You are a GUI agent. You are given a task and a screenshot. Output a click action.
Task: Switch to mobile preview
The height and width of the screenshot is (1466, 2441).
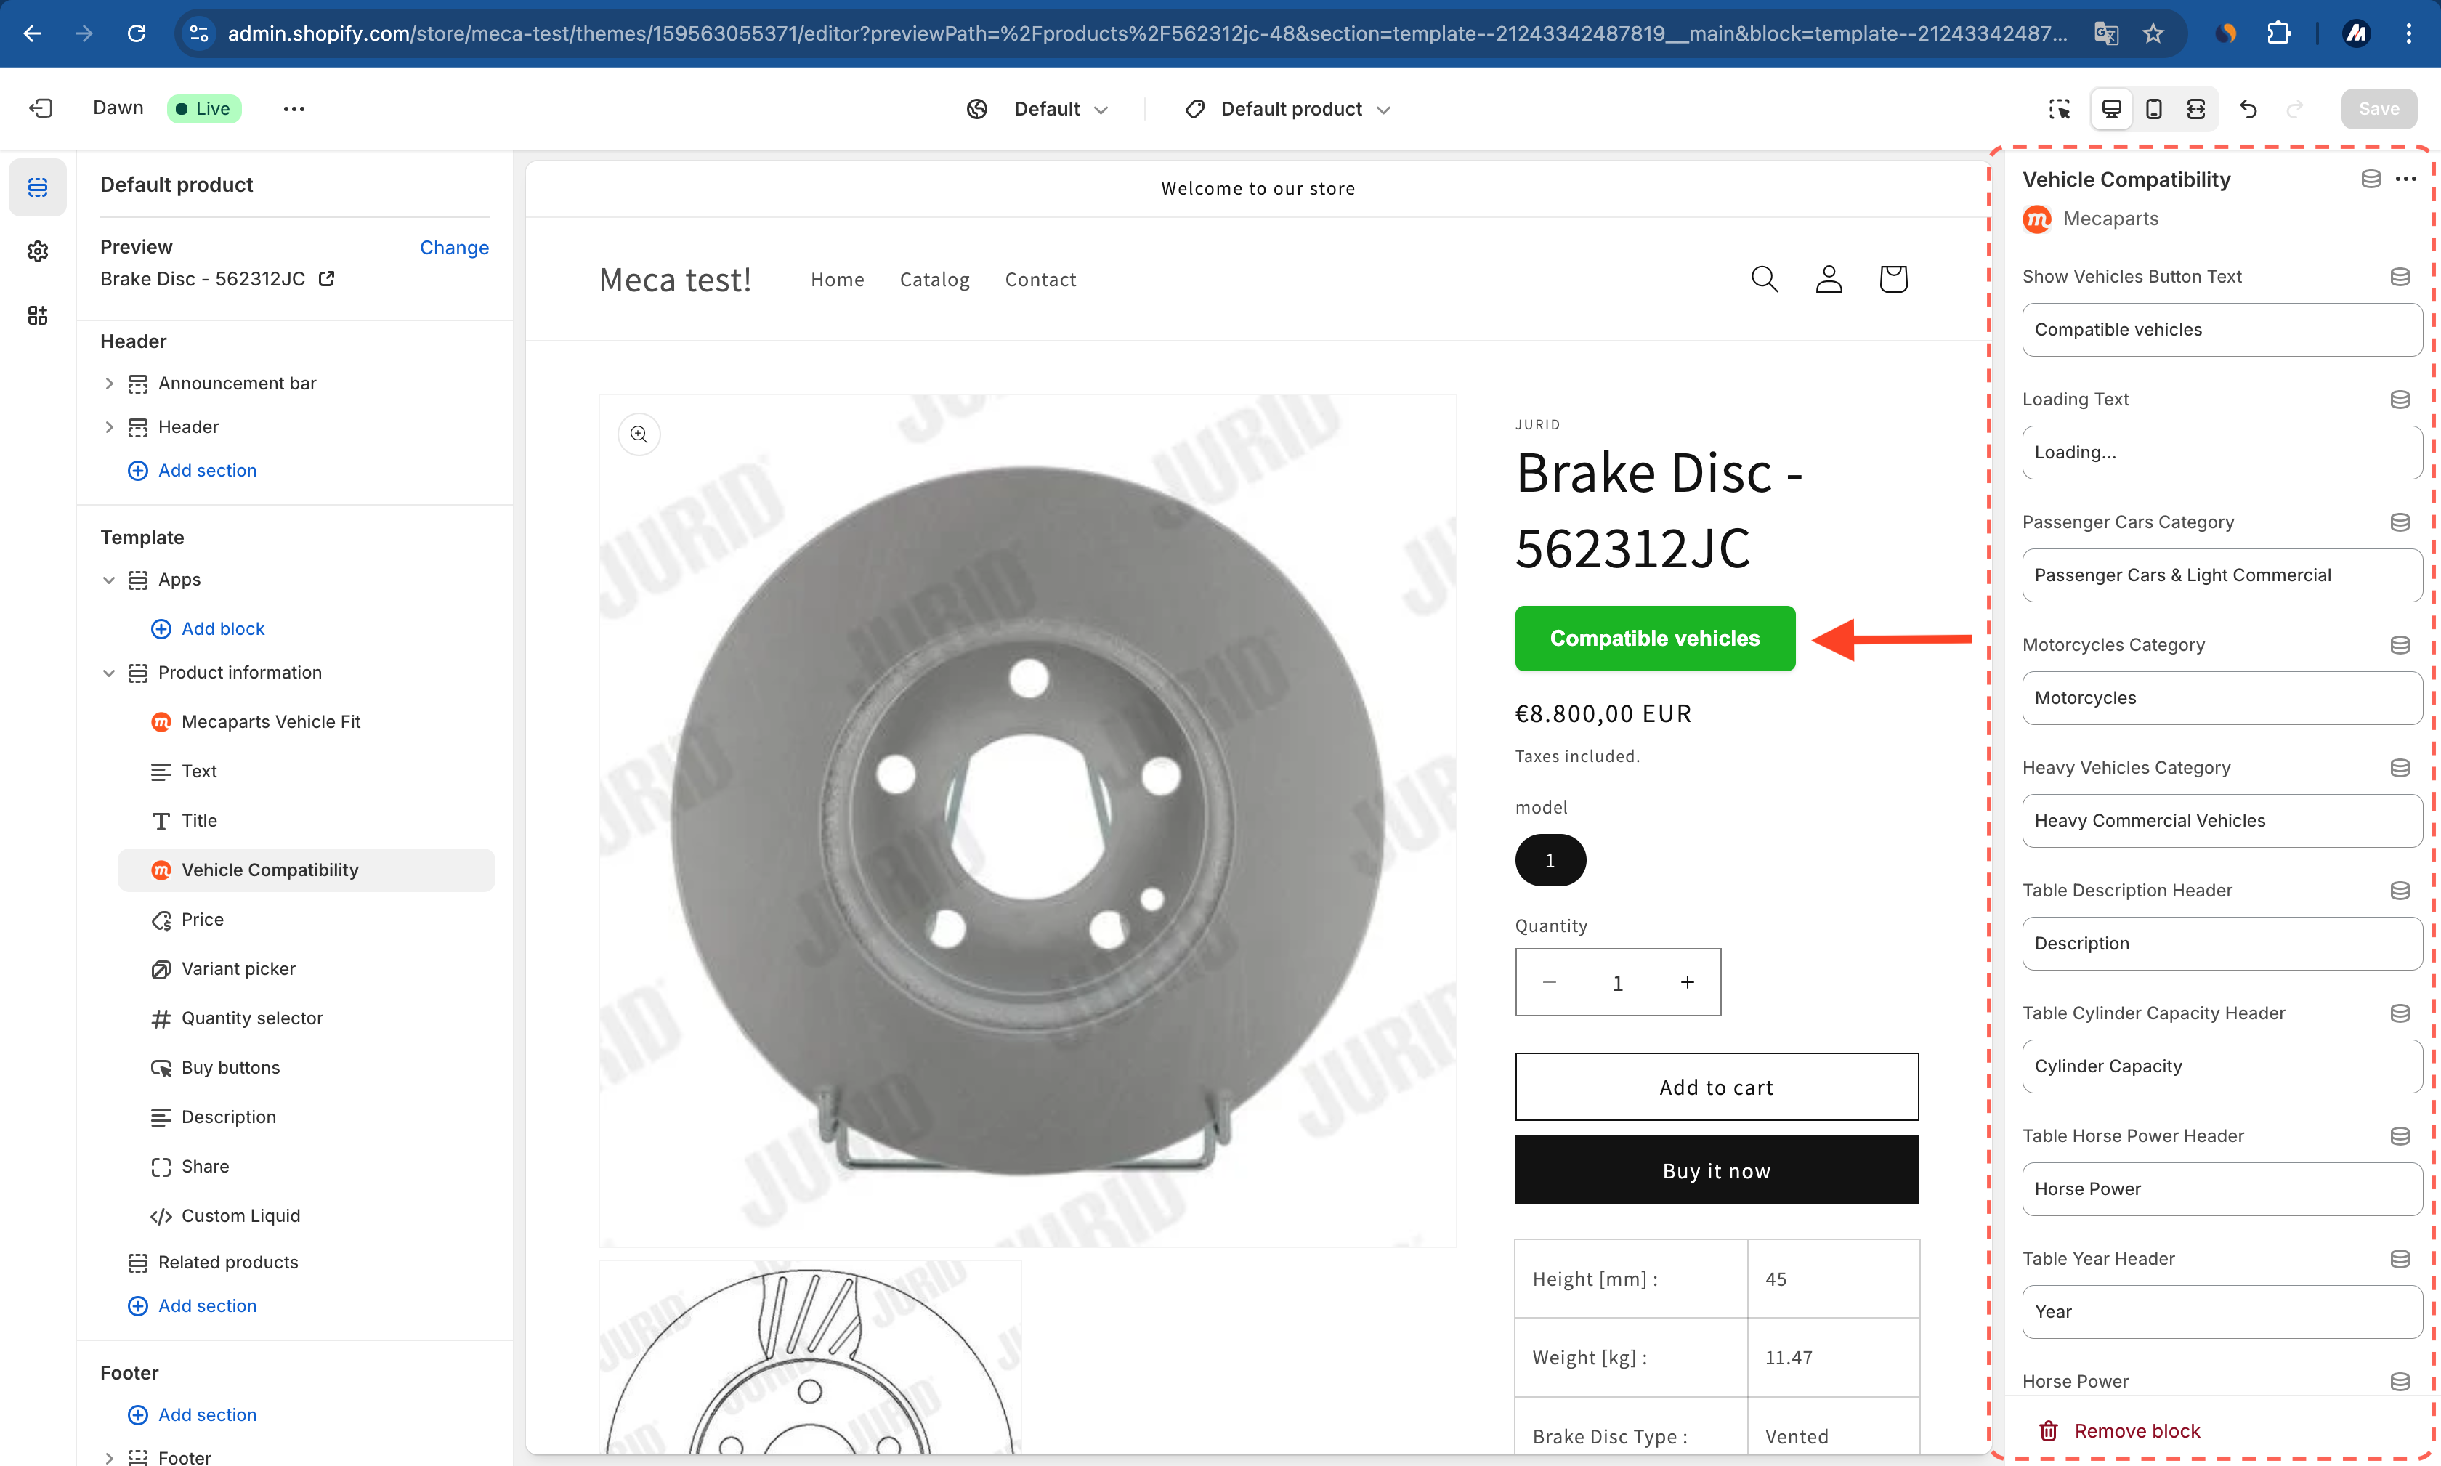click(x=2153, y=109)
